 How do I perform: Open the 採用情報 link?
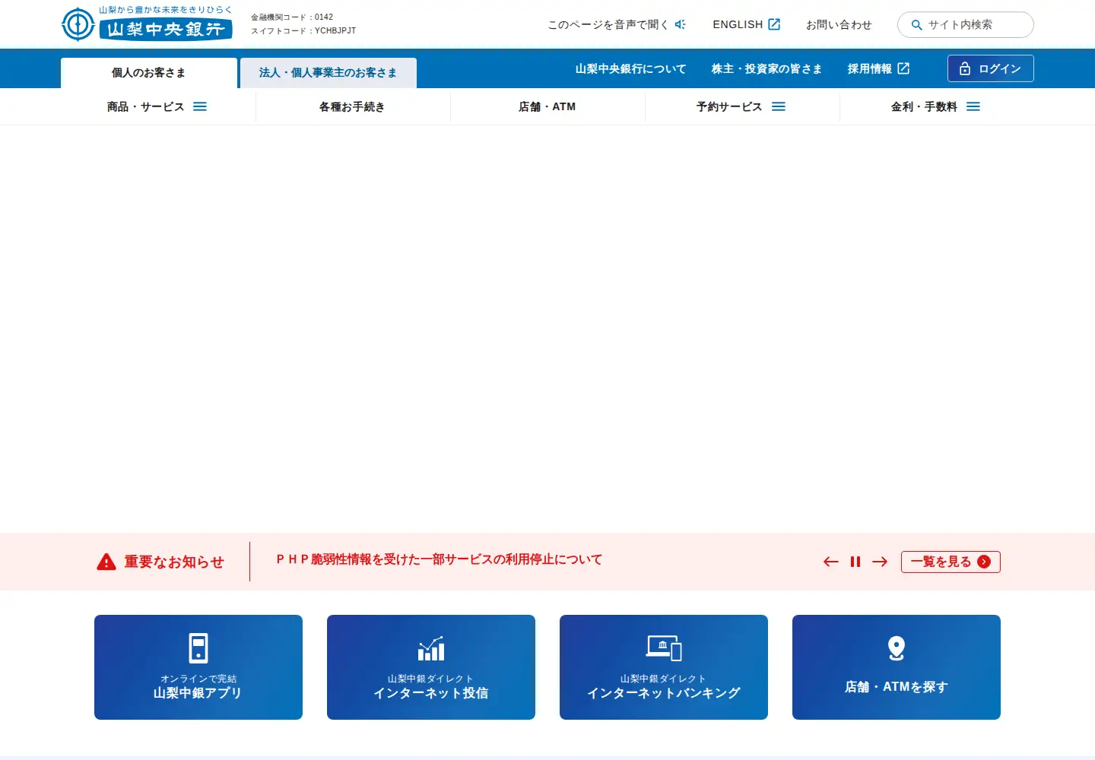(x=878, y=68)
